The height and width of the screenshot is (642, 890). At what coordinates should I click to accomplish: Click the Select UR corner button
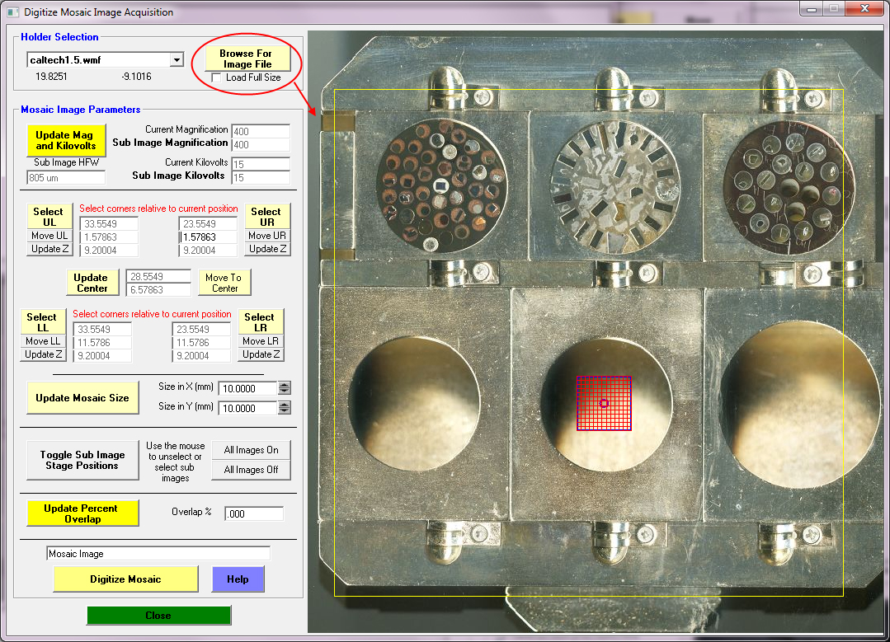click(266, 217)
